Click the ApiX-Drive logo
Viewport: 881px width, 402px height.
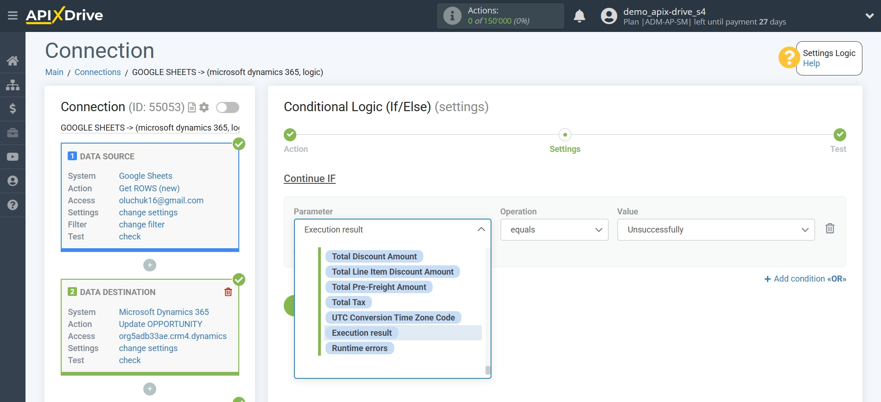(x=64, y=15)
